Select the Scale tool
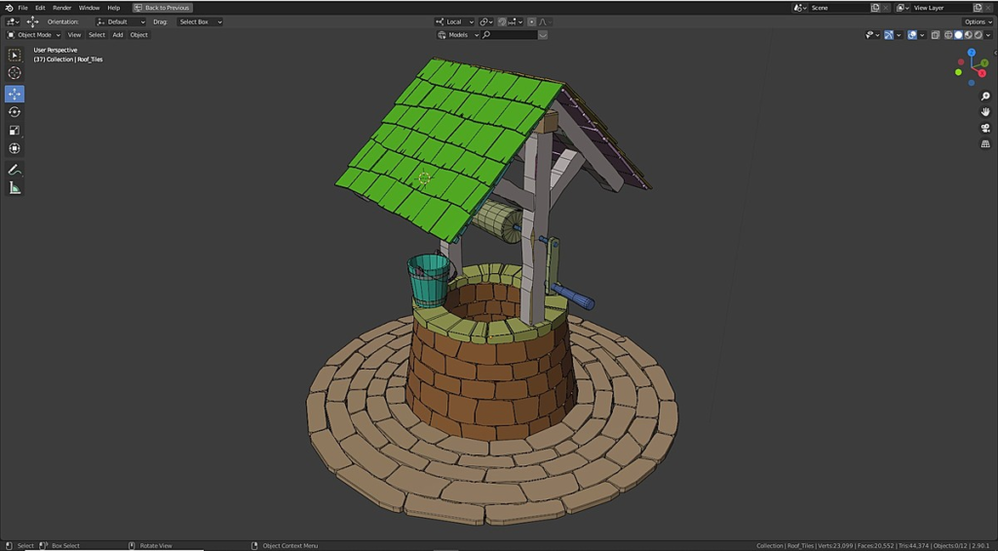The width and height of the screenshot is (998, 551). pyautogui.click(x=15, y=131)
